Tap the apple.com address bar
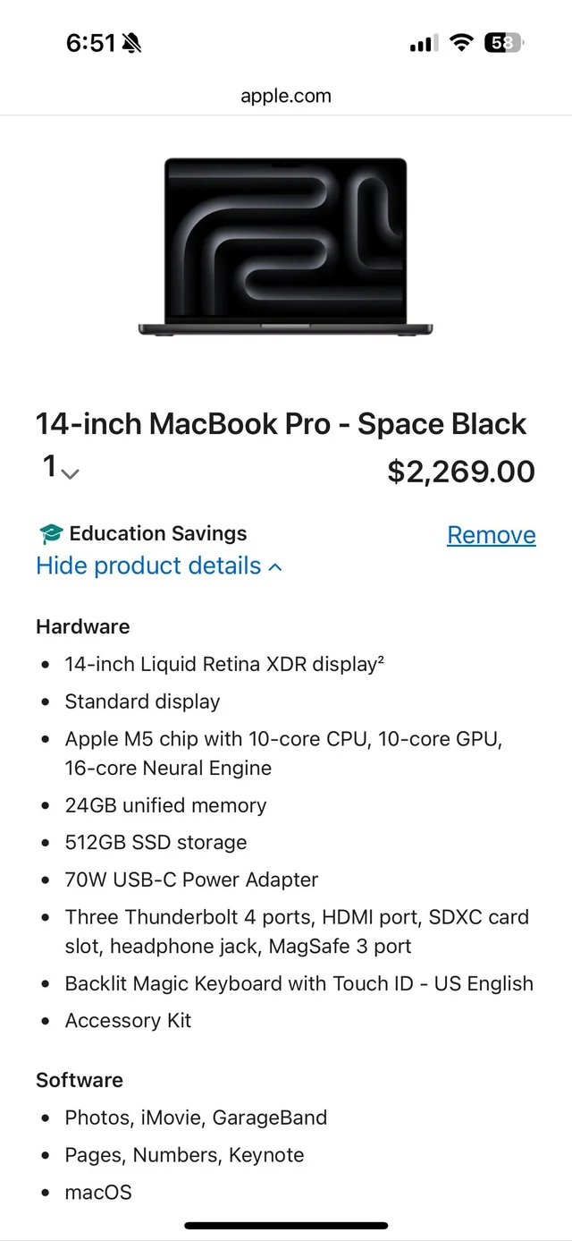572x1241 pixels. [285, 96]
